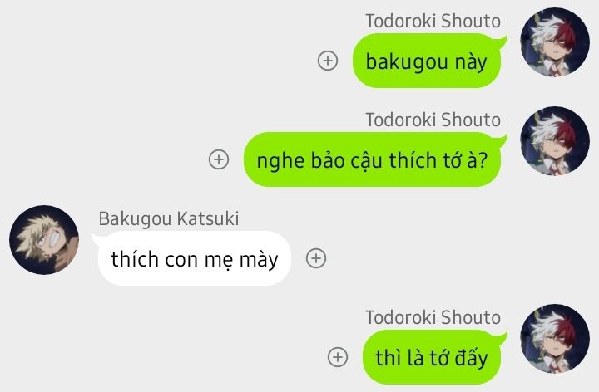
Task: Click Todoroki Shouto name above "nghe bảo cậu thích tớ à?"
Action: (433, 120)
